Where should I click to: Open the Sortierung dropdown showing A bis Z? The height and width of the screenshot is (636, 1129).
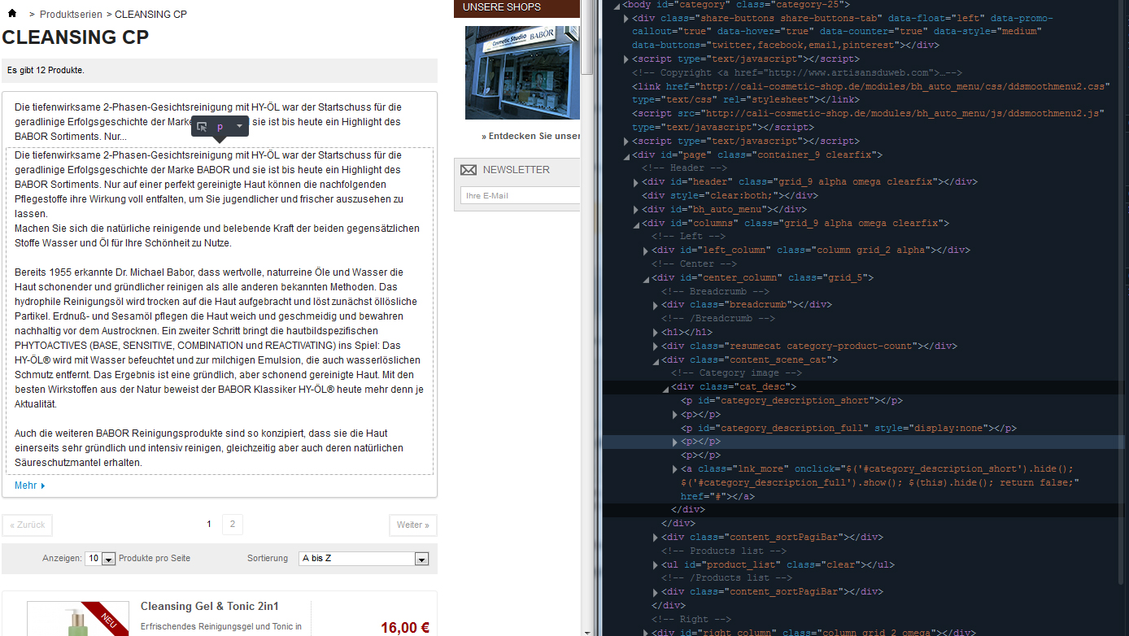tap(364, 559)
